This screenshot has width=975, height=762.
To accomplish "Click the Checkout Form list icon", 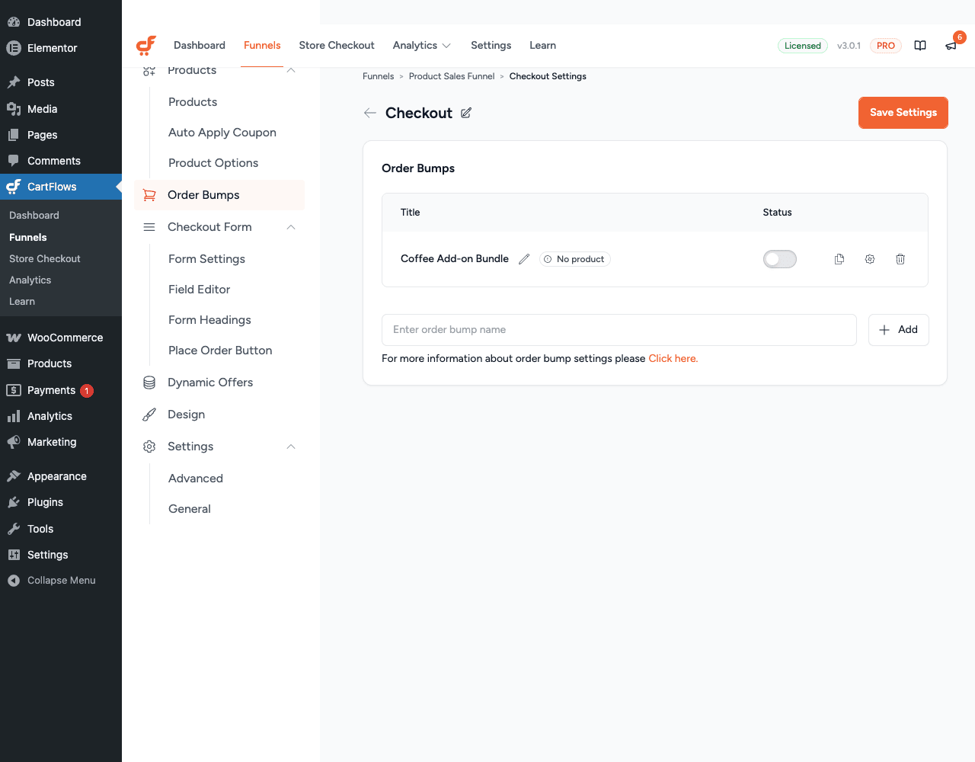I will click(x=149, y=227).
